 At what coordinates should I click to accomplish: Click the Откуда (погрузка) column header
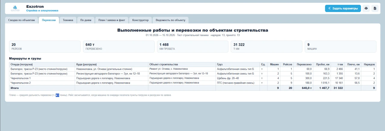(42, 65)
